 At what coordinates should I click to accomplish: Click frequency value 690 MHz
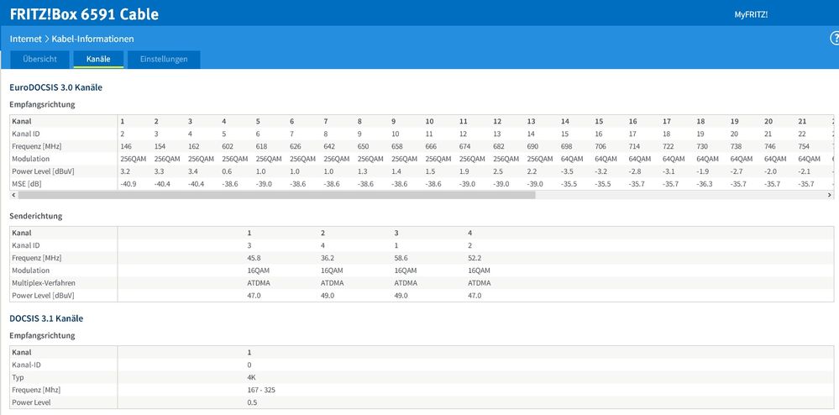pyautogui.click(x=533, y=146)
